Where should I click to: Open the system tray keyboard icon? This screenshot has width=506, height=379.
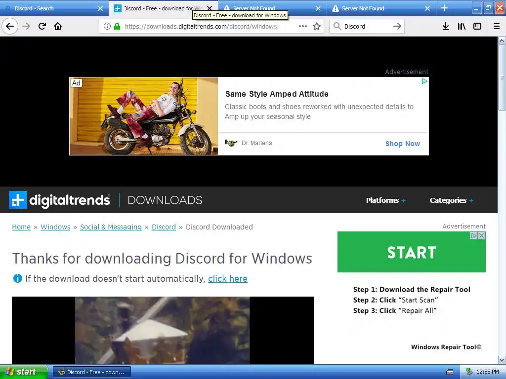(x=450, y=372)
